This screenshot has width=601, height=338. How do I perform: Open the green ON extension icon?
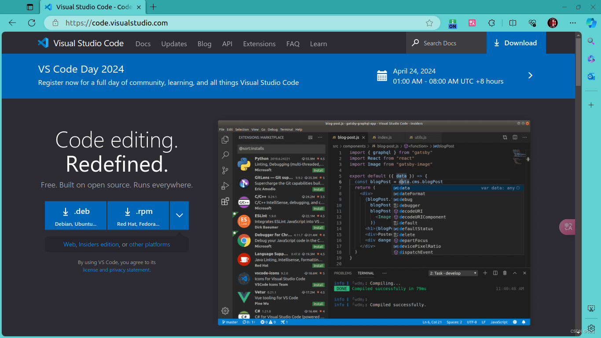point(452,23)
